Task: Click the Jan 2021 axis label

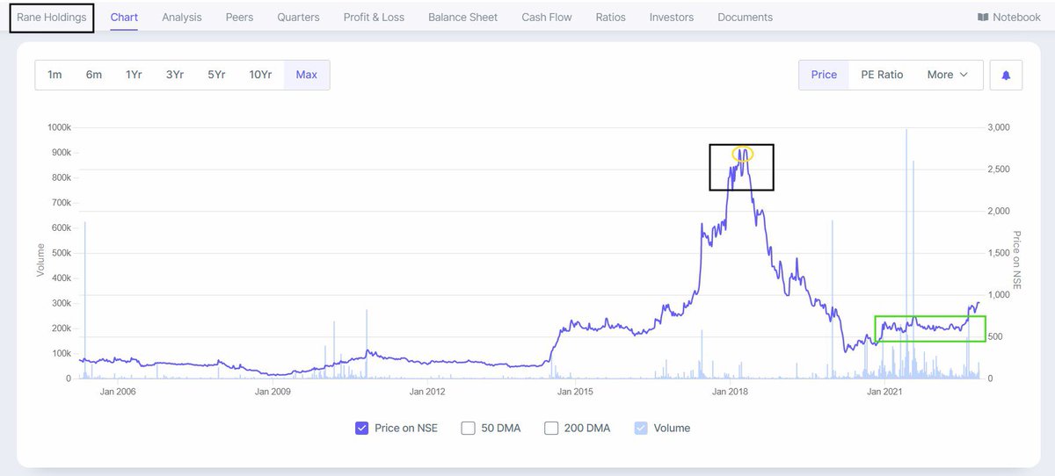Action: pos(884,392)
